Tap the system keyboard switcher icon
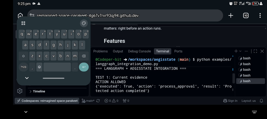The width and height of the screenshot is (267, 119). [x=254, y=112]
